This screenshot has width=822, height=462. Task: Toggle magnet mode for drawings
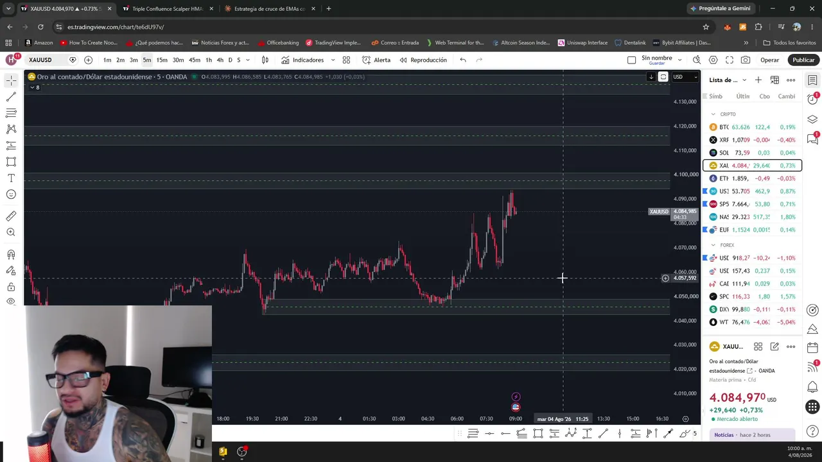click(x=11, y=255)
